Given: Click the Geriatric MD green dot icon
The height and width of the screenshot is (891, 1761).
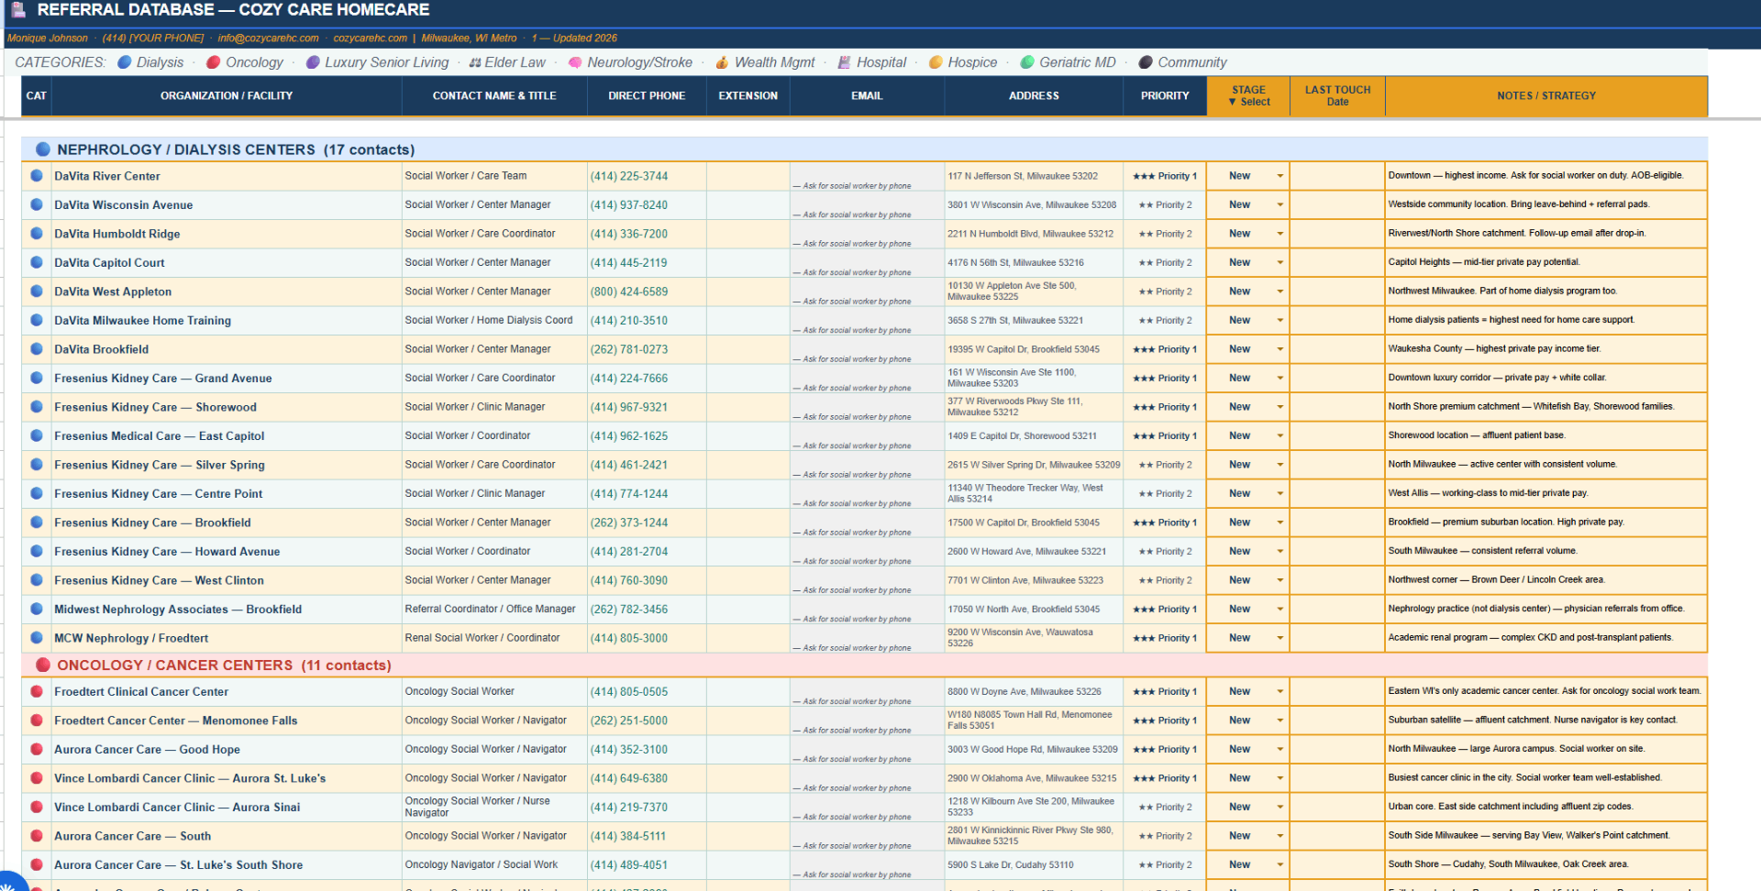Looking at the screenshot, I should point(1027,62).
